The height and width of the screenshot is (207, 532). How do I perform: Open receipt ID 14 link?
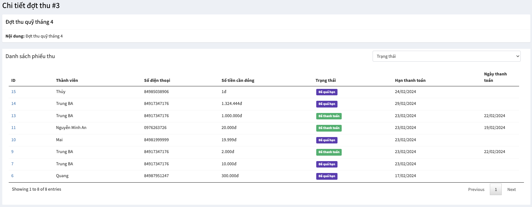click(x=14, y=104)
